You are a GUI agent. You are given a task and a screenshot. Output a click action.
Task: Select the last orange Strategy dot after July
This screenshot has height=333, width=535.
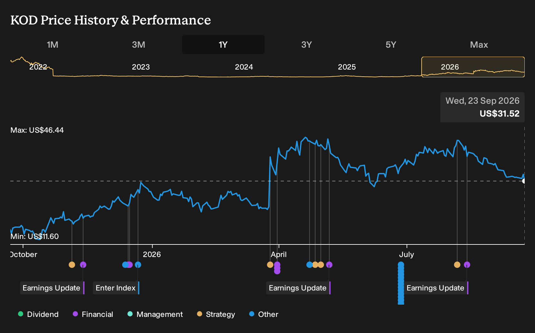pyautogui.click(x=457, y=265)
